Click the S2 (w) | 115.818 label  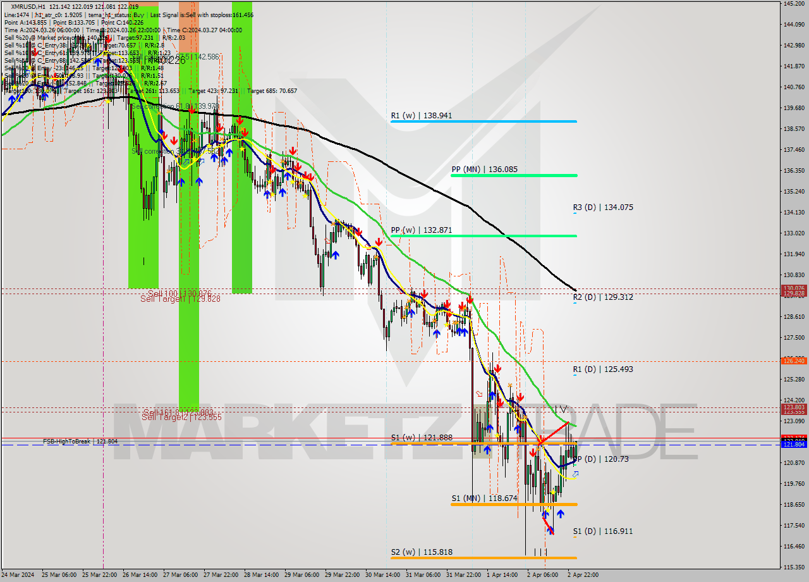click(x=422, y=552)
